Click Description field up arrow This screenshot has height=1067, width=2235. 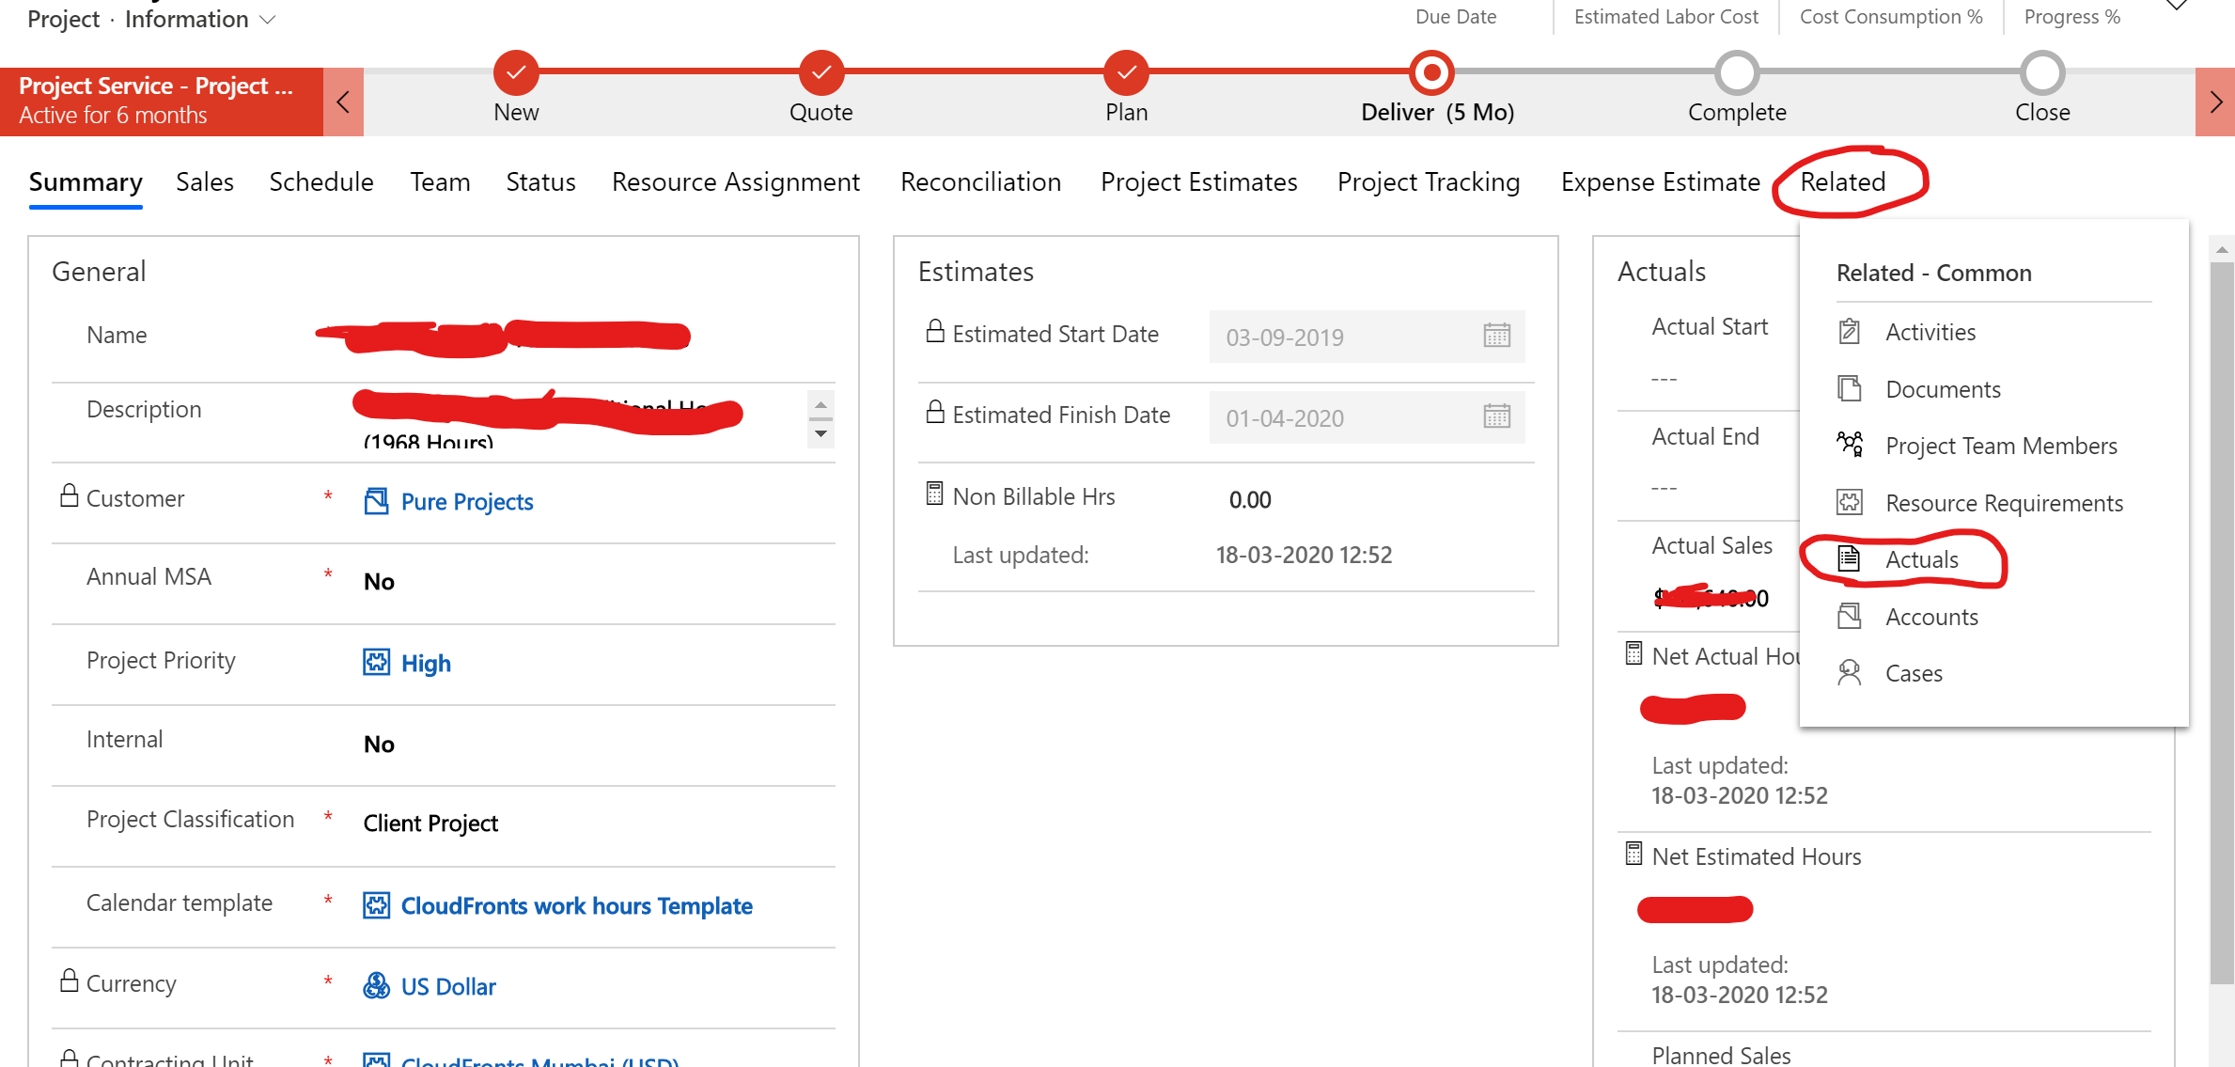(x=821, y=405)
